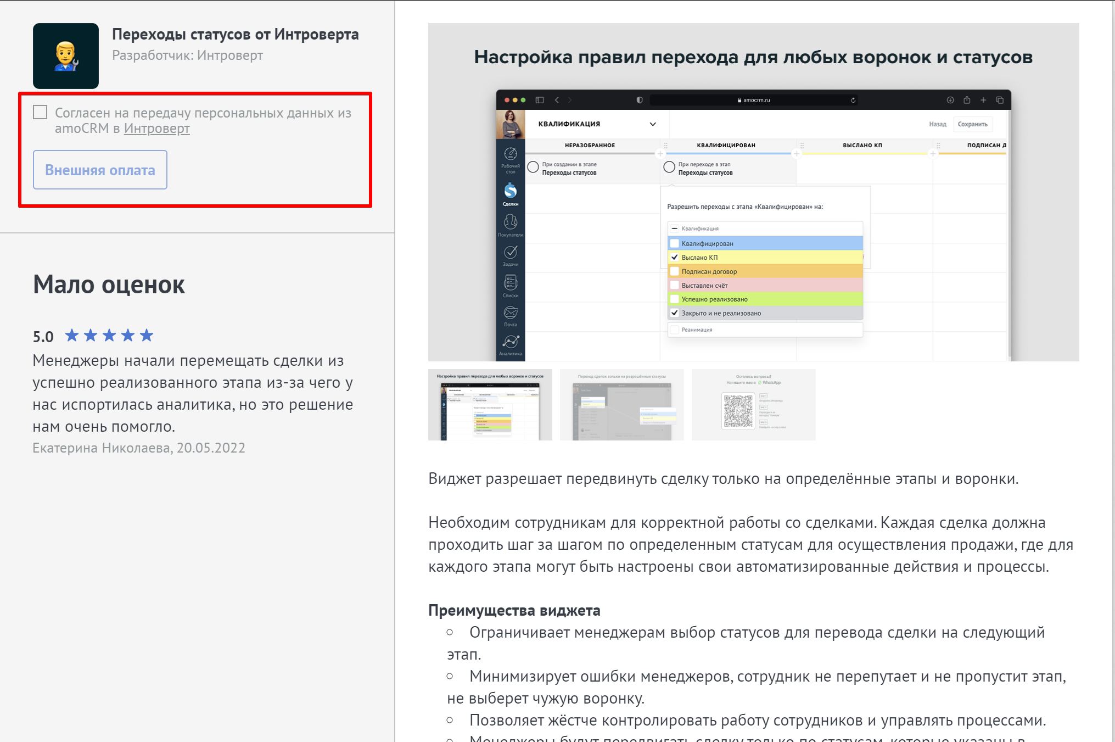Click Аналитика icon in preview sidebar

511,345
